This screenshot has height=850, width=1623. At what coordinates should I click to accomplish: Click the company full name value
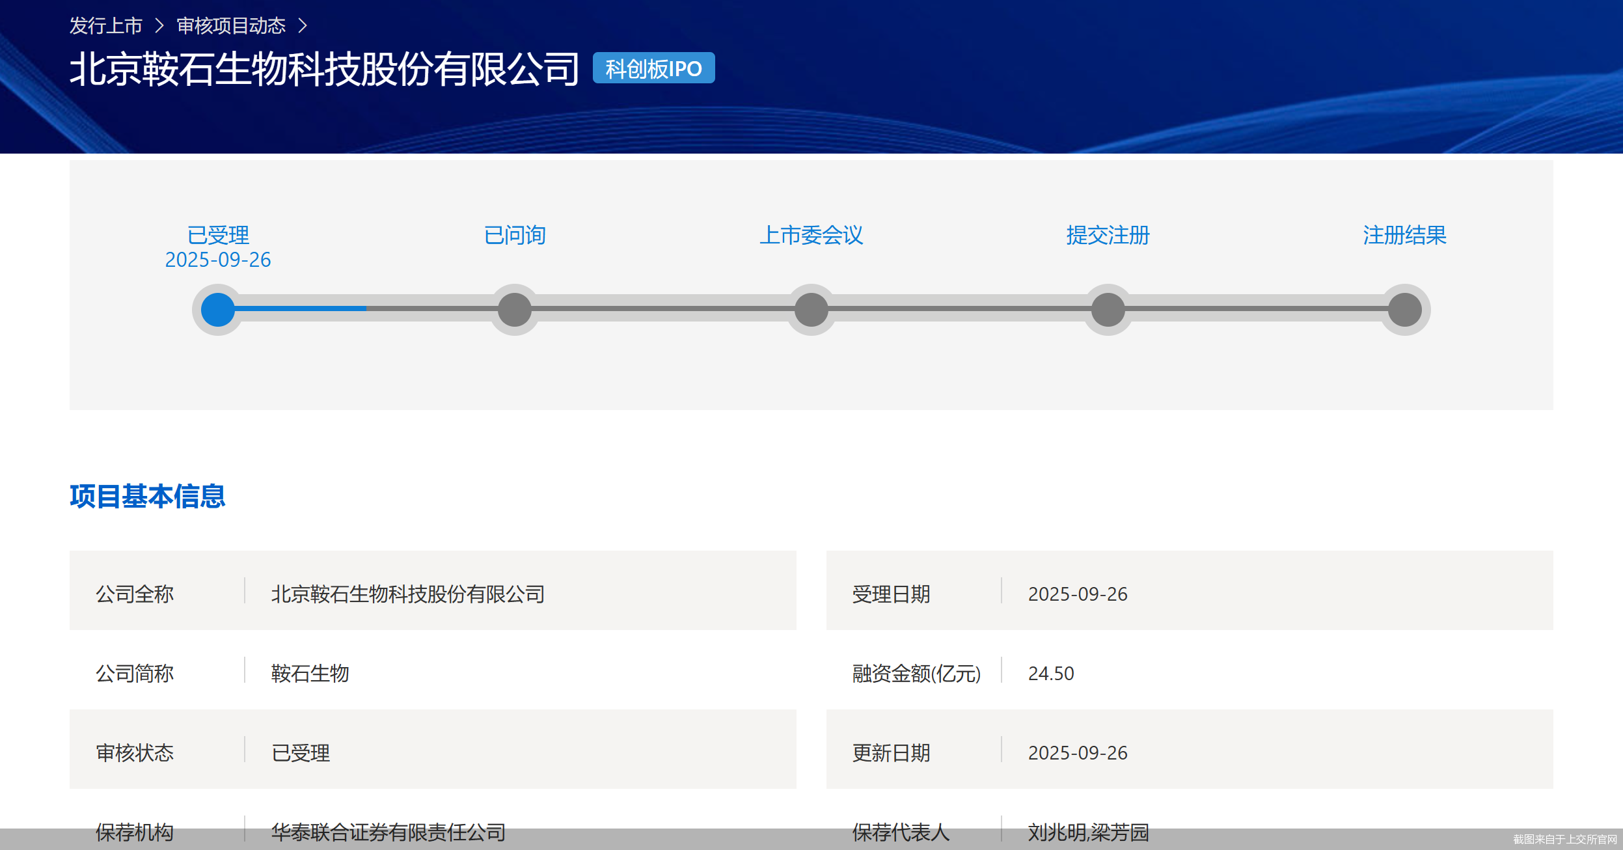click(x=408, y=594)
